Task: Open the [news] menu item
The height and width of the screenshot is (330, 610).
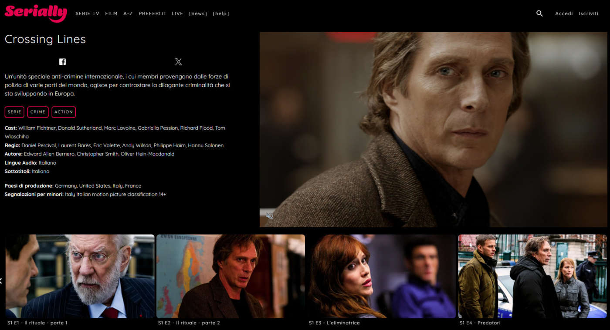Action: (x=198, y=13)
